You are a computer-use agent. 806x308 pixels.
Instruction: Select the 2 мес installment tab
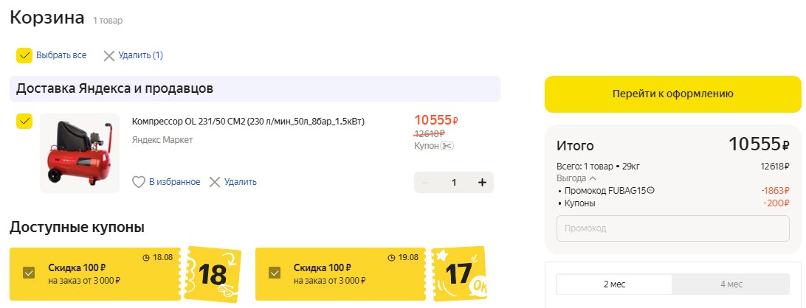(613, 284)
